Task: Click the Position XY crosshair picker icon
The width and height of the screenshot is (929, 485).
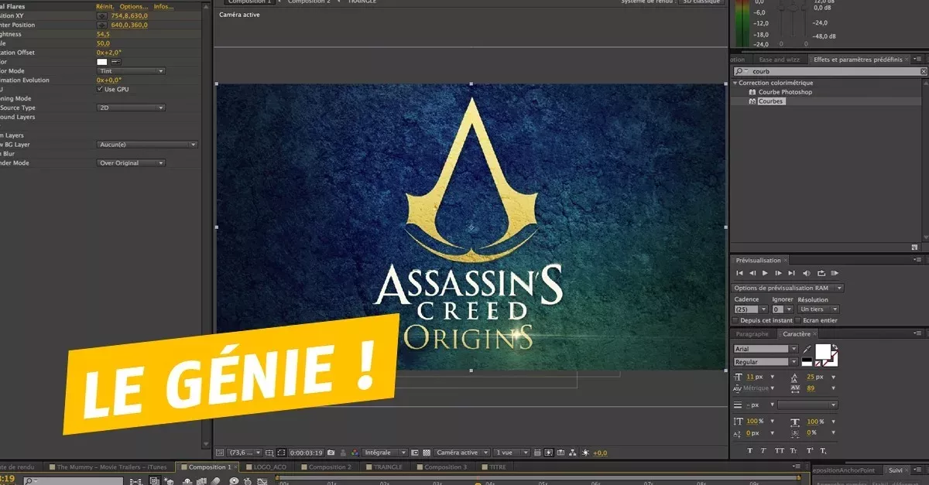Action: 103,15
